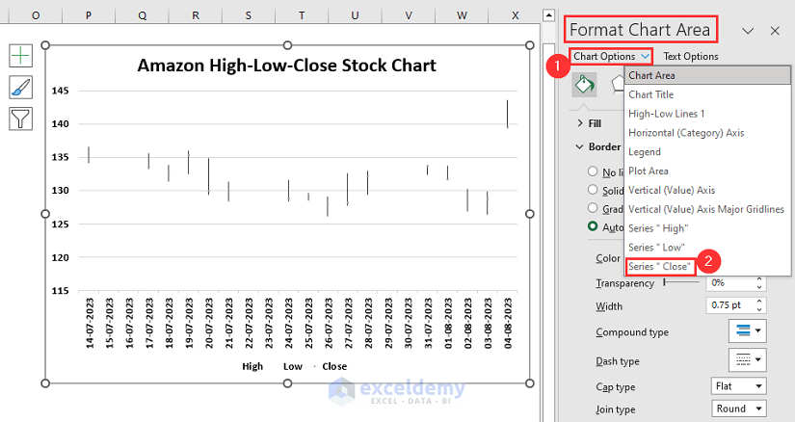795x422 pixels.
Task: Open the Compound type dropdown
Action: [x=748, y=331]
